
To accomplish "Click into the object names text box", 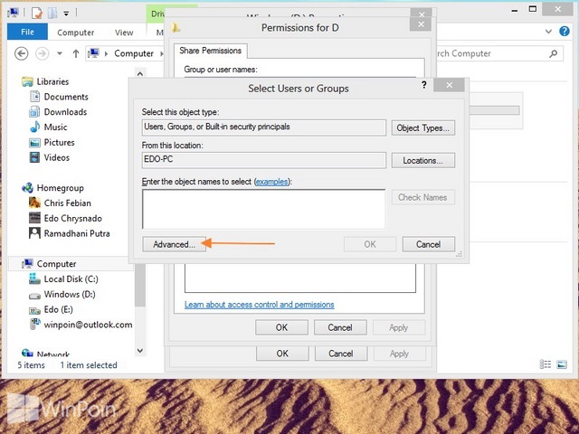I will pos(263,209).
